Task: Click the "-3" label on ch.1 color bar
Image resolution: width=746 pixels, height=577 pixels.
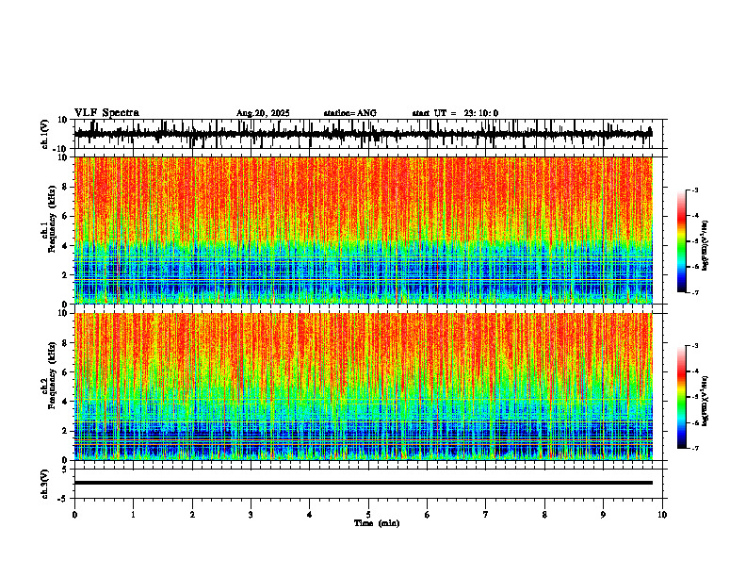Action: pos(695,190)
